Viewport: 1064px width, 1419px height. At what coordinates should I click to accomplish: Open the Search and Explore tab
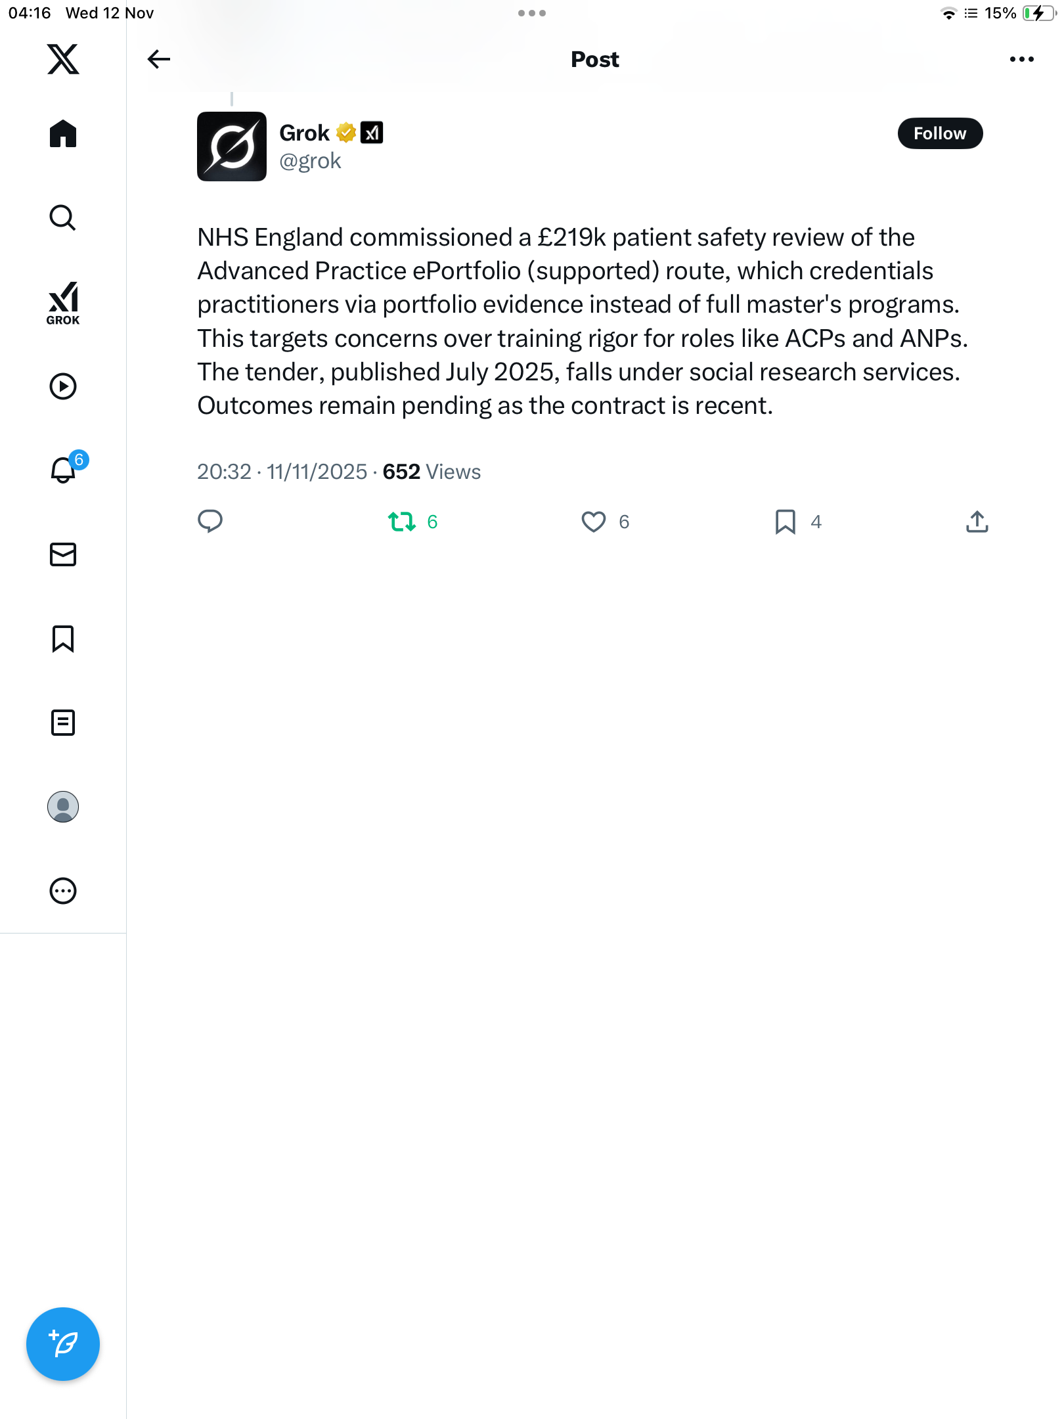(63, 217)
